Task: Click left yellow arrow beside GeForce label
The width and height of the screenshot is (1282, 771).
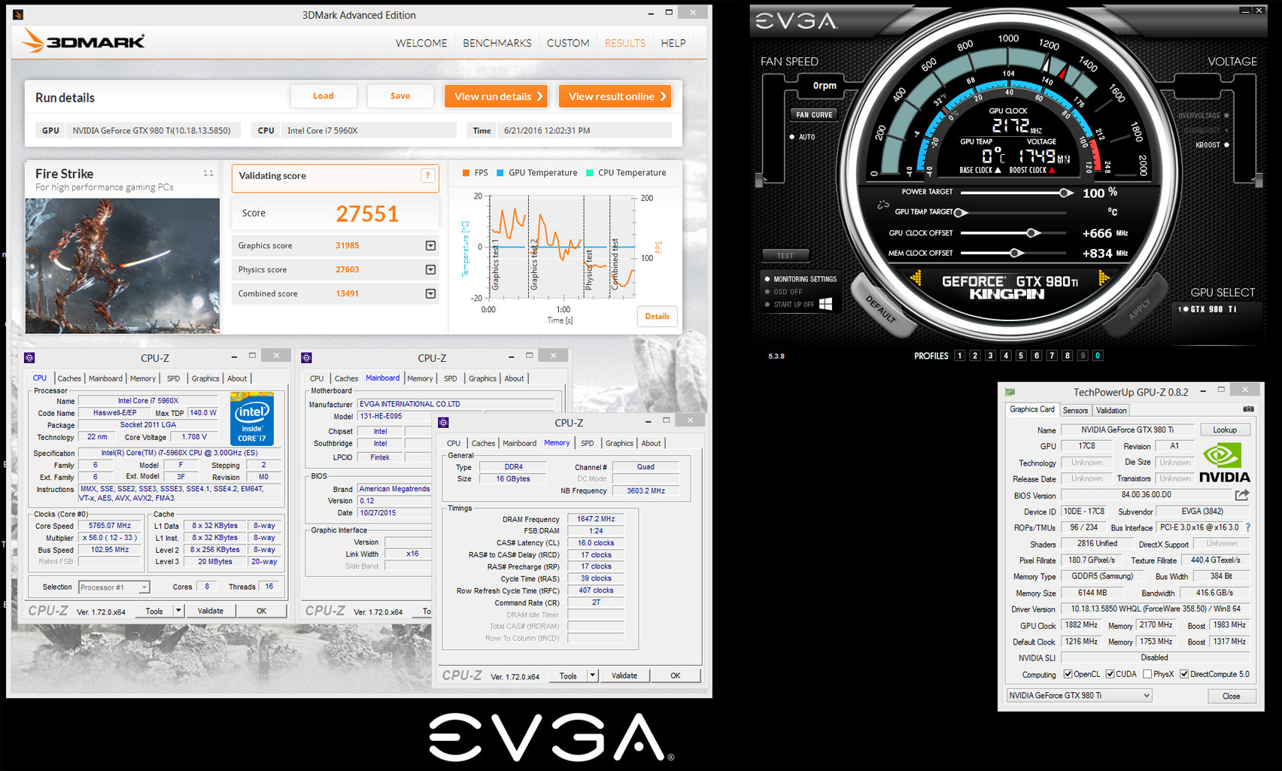Action: coord(916,279)
